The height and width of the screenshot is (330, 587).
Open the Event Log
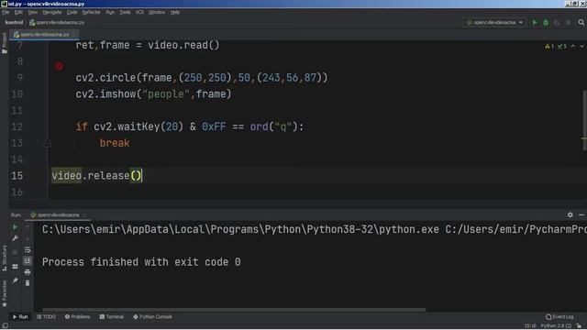click(x=559, y=317)
